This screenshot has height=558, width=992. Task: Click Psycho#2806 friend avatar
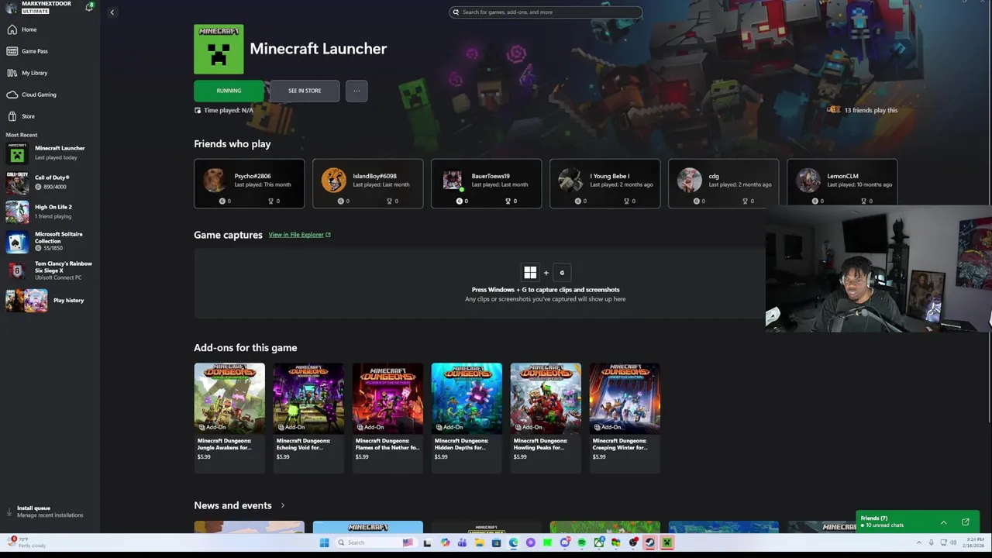coord(214,180)
